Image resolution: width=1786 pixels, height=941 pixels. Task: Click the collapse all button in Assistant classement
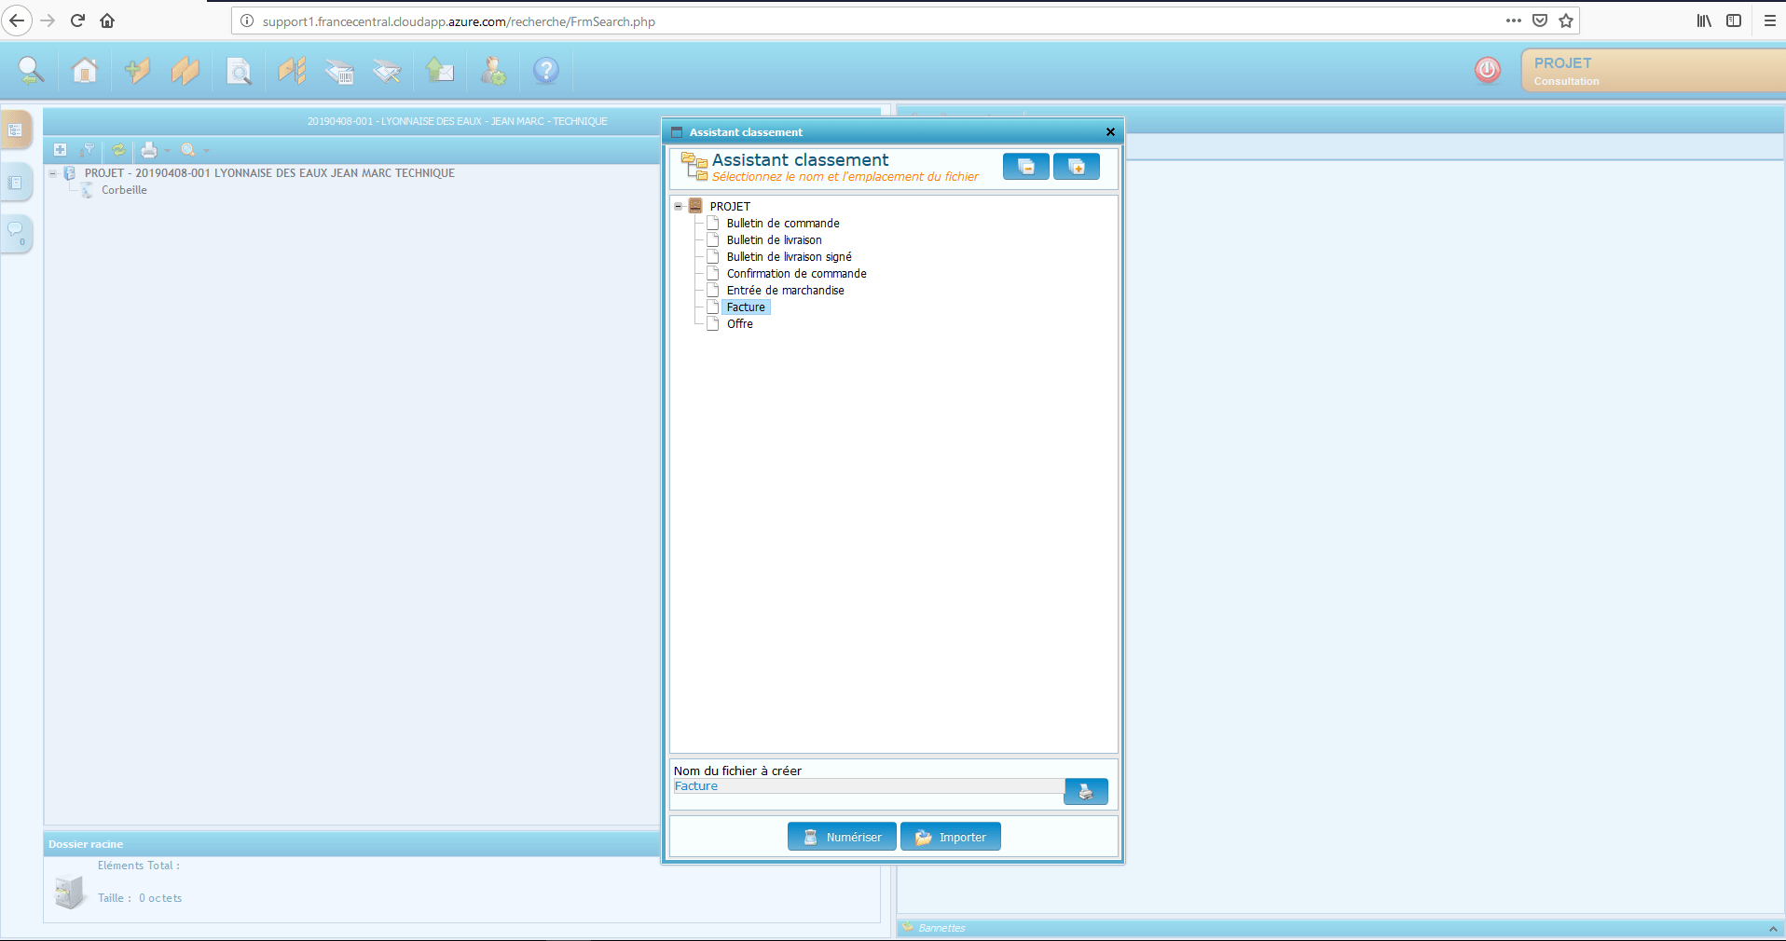tap(1025, 167)
